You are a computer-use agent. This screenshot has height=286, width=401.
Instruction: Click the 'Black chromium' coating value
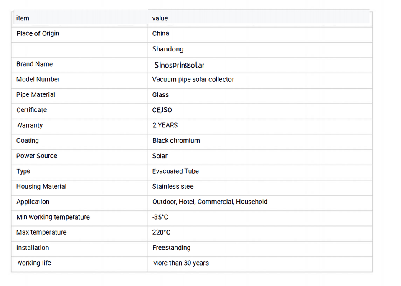click(176, 141)
